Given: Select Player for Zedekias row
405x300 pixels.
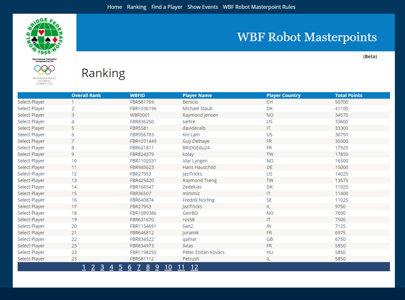Looking at the screenshot, I should [31, 187].
